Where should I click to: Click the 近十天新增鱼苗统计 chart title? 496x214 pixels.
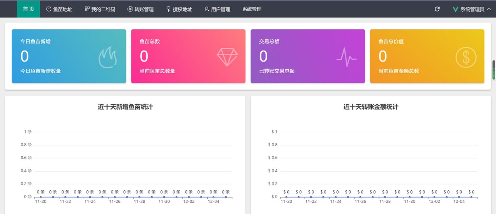click(125, 107)
